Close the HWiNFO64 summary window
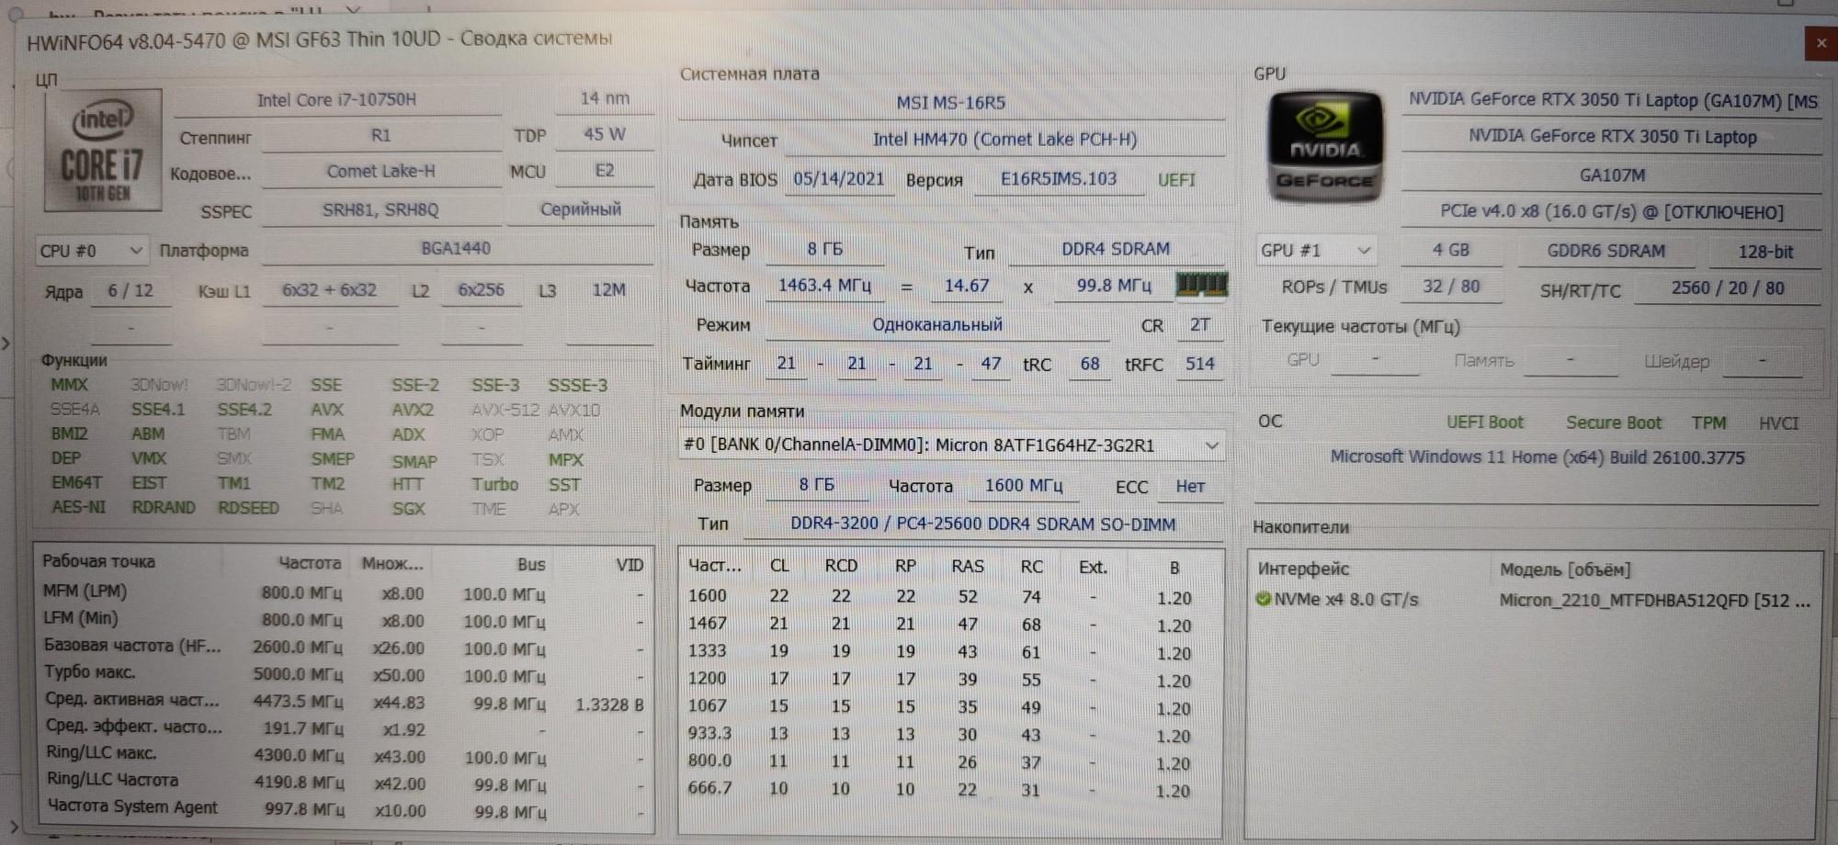The width and height of the screenshot is (1838, 845). coord(1821,43)
